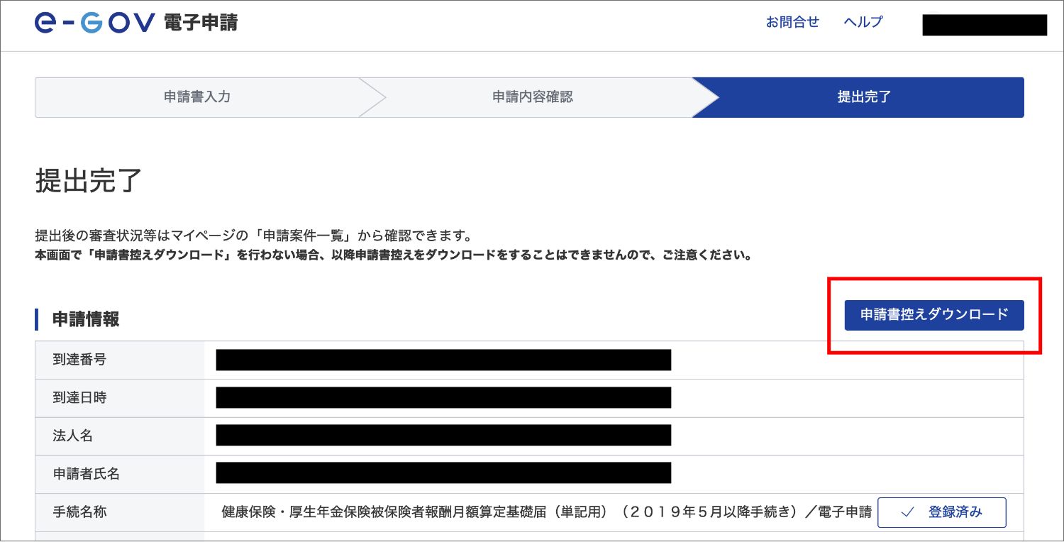Click the 申請者氏名 row label
The image size is (1064, 542).
click(x=87, y=474)
